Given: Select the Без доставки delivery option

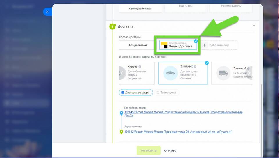Looking at the screenshot, I should (138, 45).
